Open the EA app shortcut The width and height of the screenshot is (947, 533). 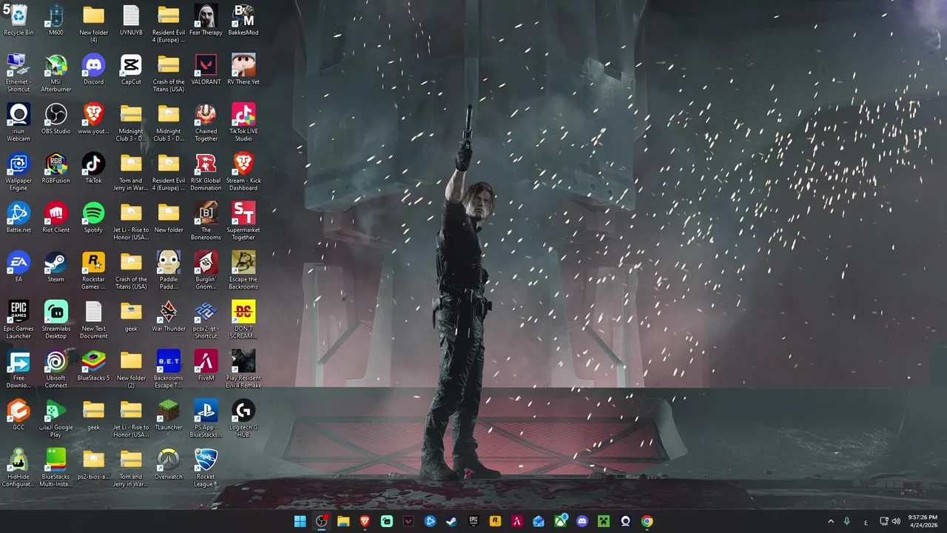18,267
